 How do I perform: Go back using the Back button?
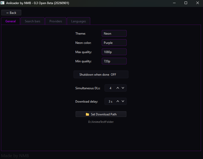tap(11, 13)
